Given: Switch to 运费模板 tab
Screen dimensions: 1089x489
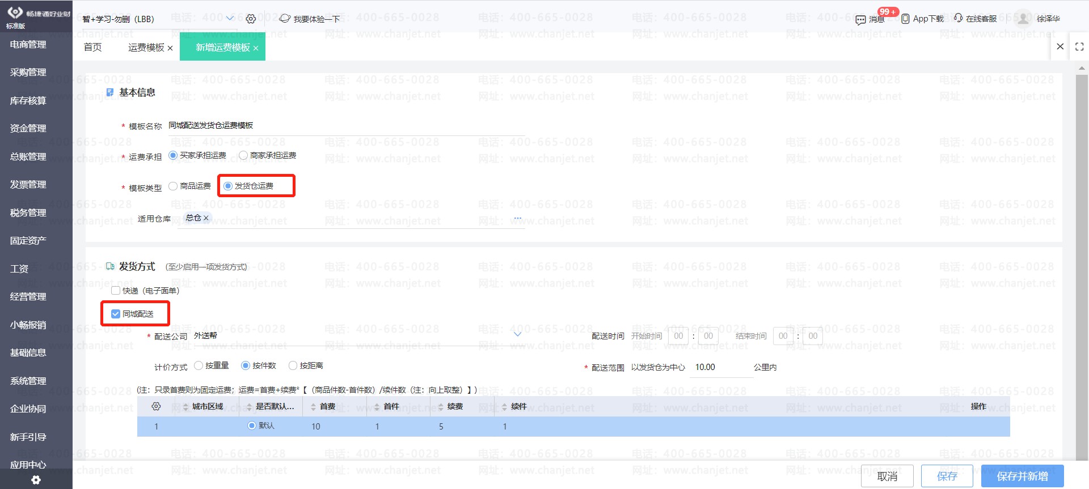Looking at the screenshot, I should click(x=146, y=48).
